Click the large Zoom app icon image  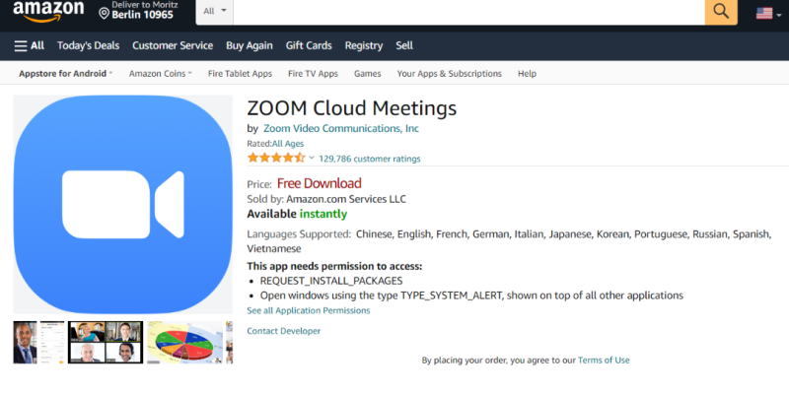(122, 205)
